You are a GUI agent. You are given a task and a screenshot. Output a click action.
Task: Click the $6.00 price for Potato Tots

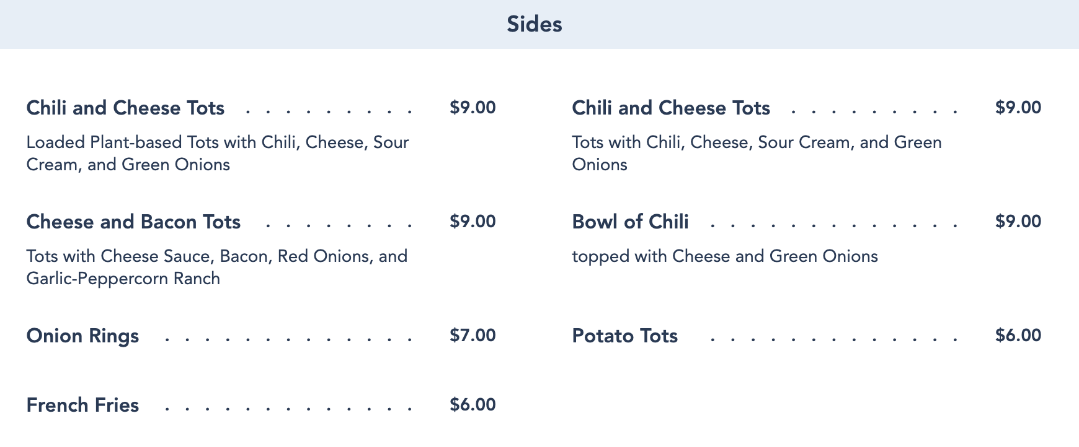[1018, 336]
